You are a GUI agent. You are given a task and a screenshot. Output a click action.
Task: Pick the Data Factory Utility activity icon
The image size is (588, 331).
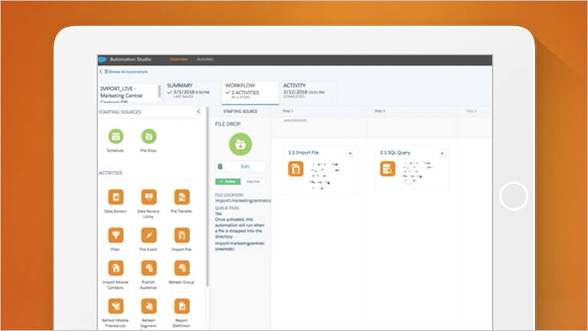149,197
